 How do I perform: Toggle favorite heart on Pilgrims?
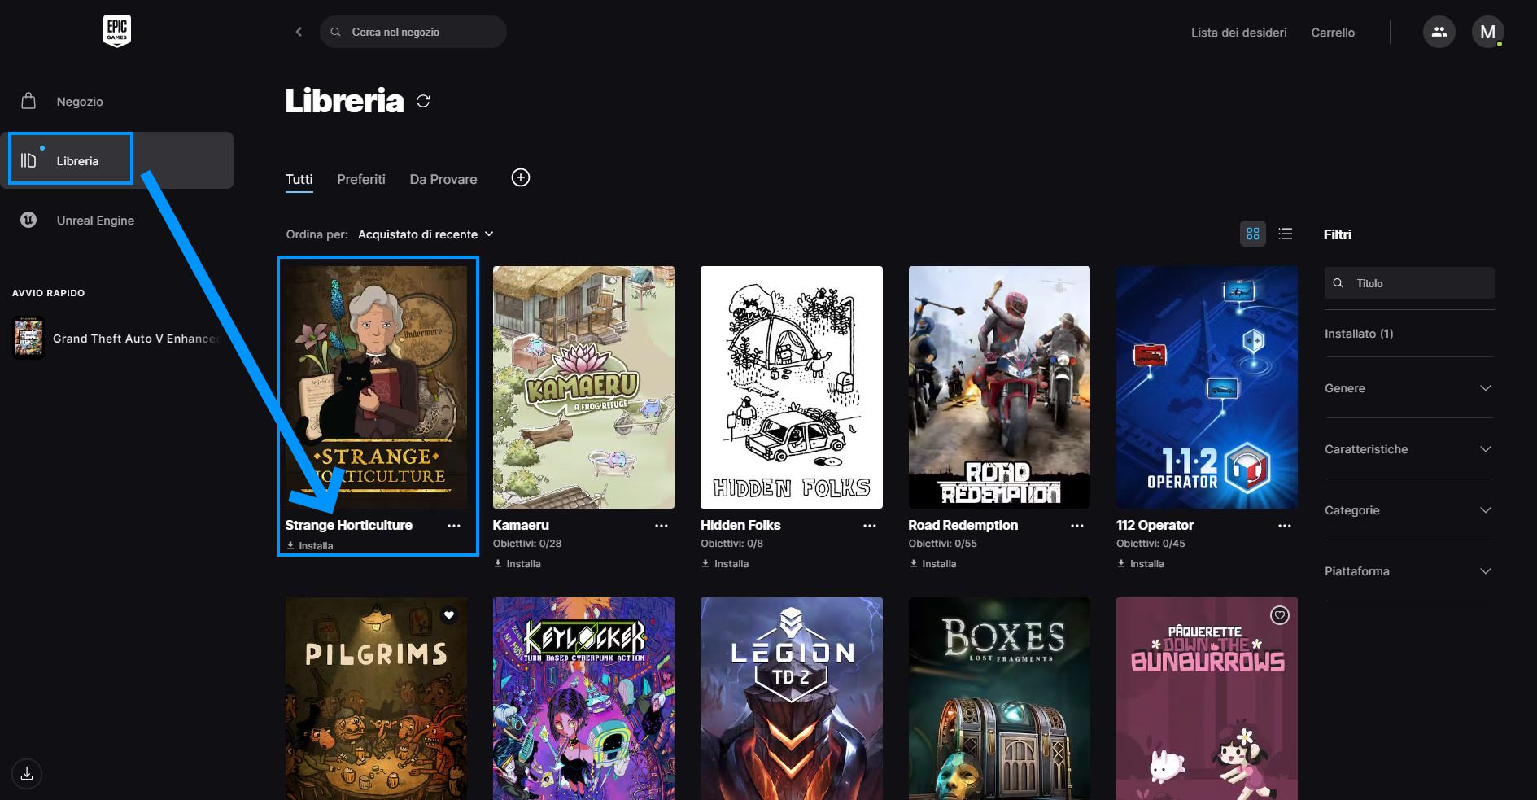(449, 615)
